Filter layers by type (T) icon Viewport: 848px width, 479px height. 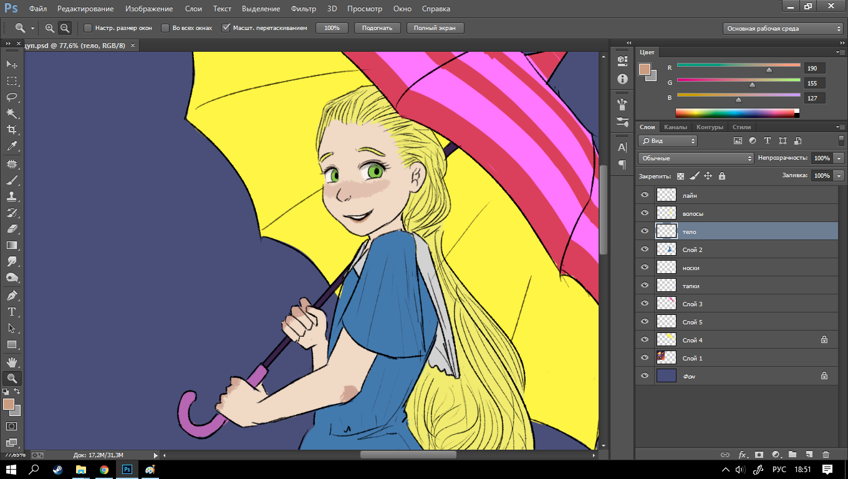(x=768, y=141)
